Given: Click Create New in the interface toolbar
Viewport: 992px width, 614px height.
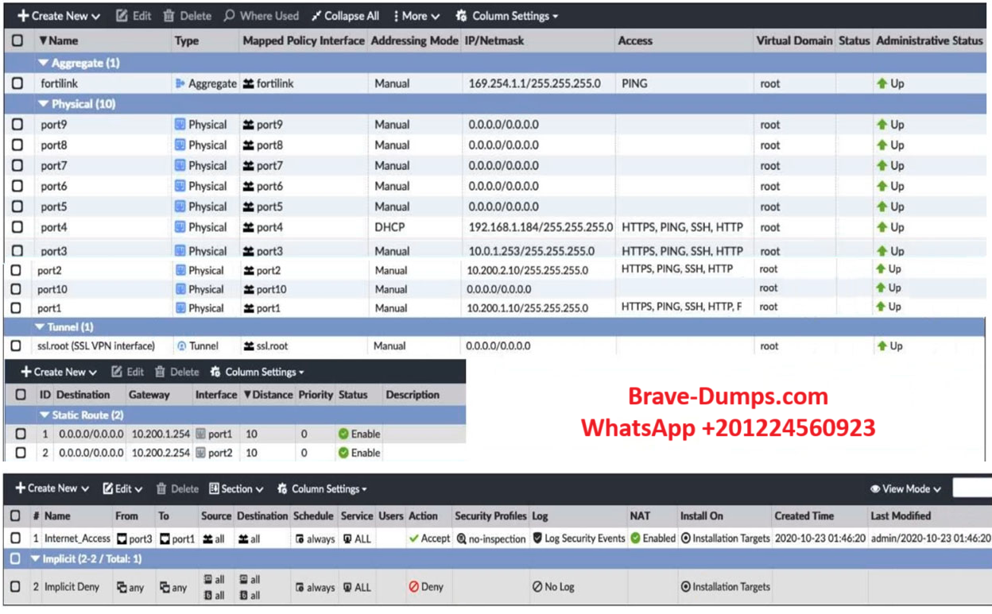Looking at the screenshot, I should click(59, 16).
